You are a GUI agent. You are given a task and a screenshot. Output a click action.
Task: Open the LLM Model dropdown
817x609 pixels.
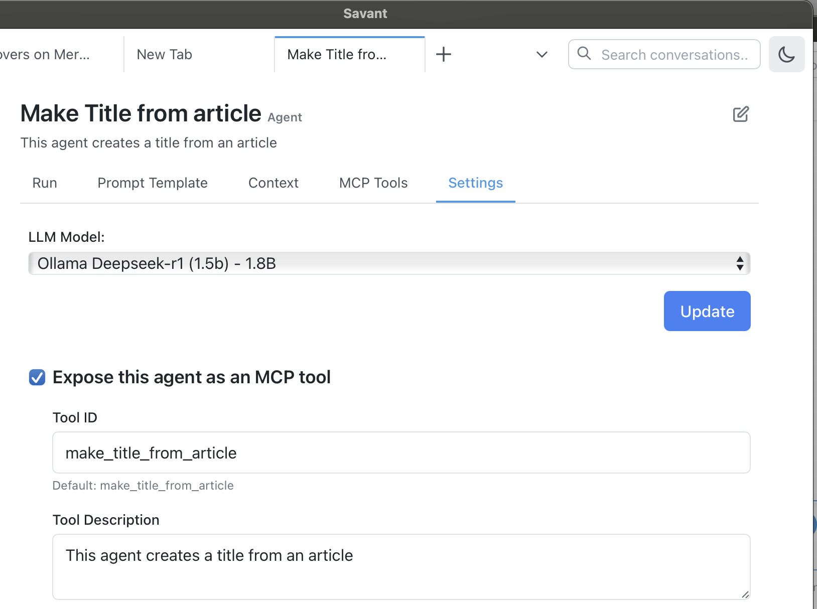pyautogui.click(x=389, y=263)
